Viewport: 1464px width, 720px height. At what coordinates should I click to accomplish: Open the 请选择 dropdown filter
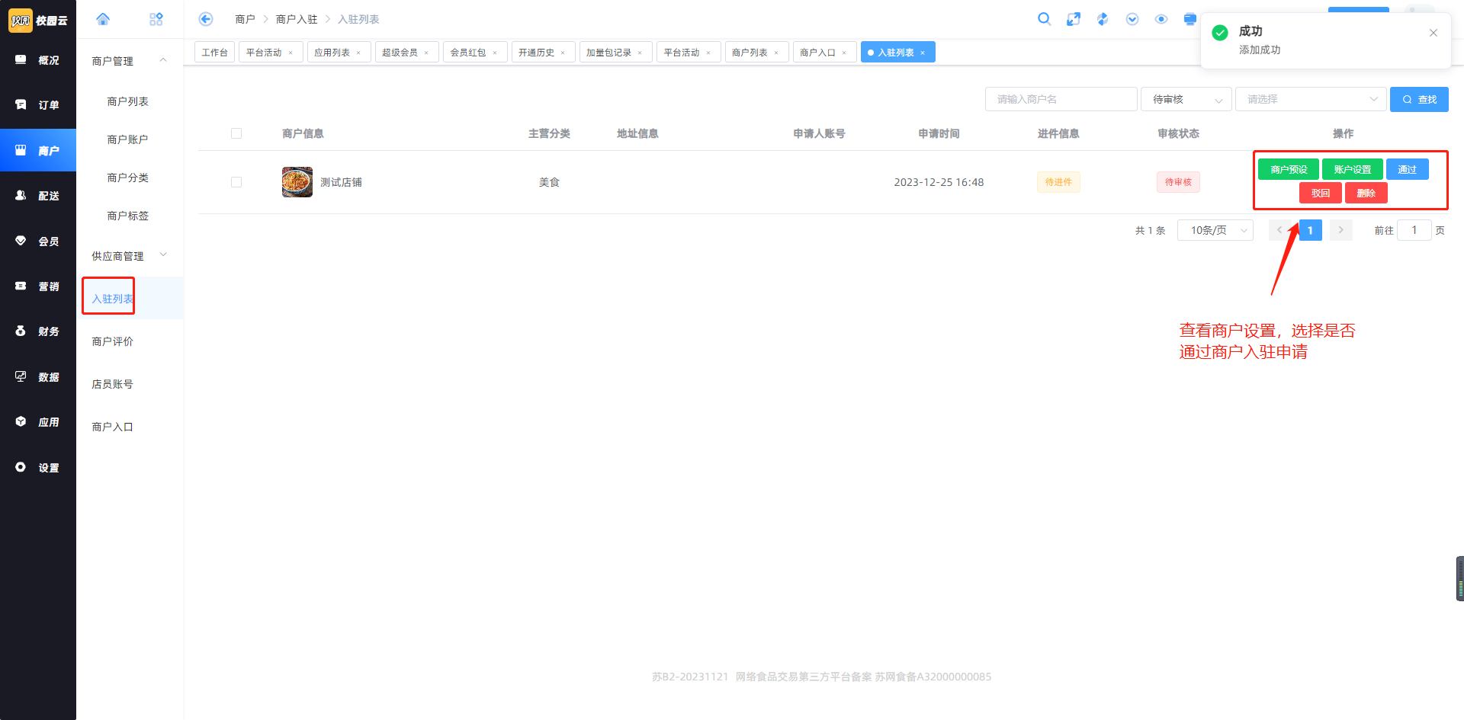(x=1310, y=99)
